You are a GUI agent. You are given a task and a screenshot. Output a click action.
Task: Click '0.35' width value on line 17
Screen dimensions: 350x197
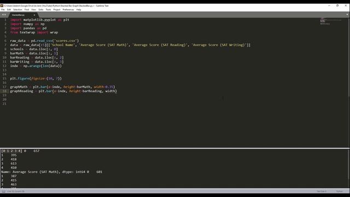tap(109, 87)
